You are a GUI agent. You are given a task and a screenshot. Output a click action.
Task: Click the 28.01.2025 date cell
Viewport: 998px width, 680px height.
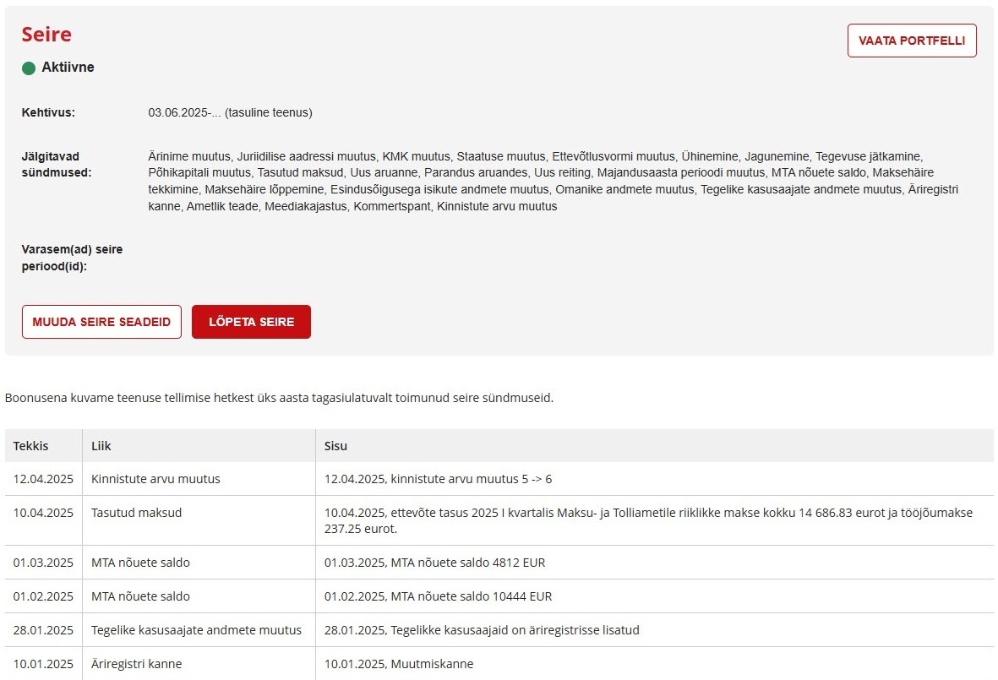(x=43, y=630)
